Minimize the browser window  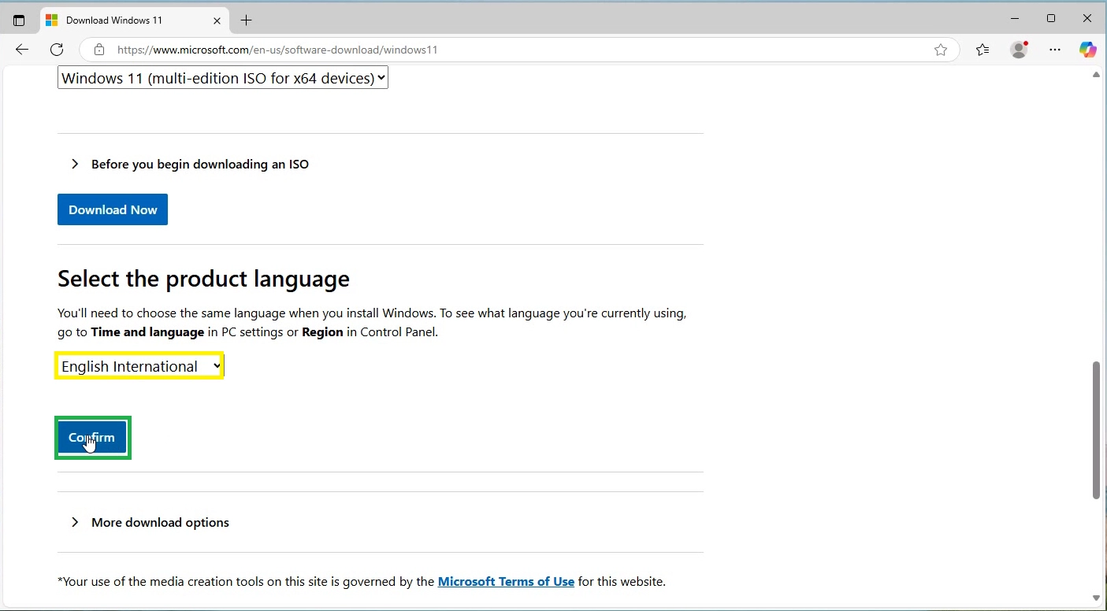[1015, 19]
